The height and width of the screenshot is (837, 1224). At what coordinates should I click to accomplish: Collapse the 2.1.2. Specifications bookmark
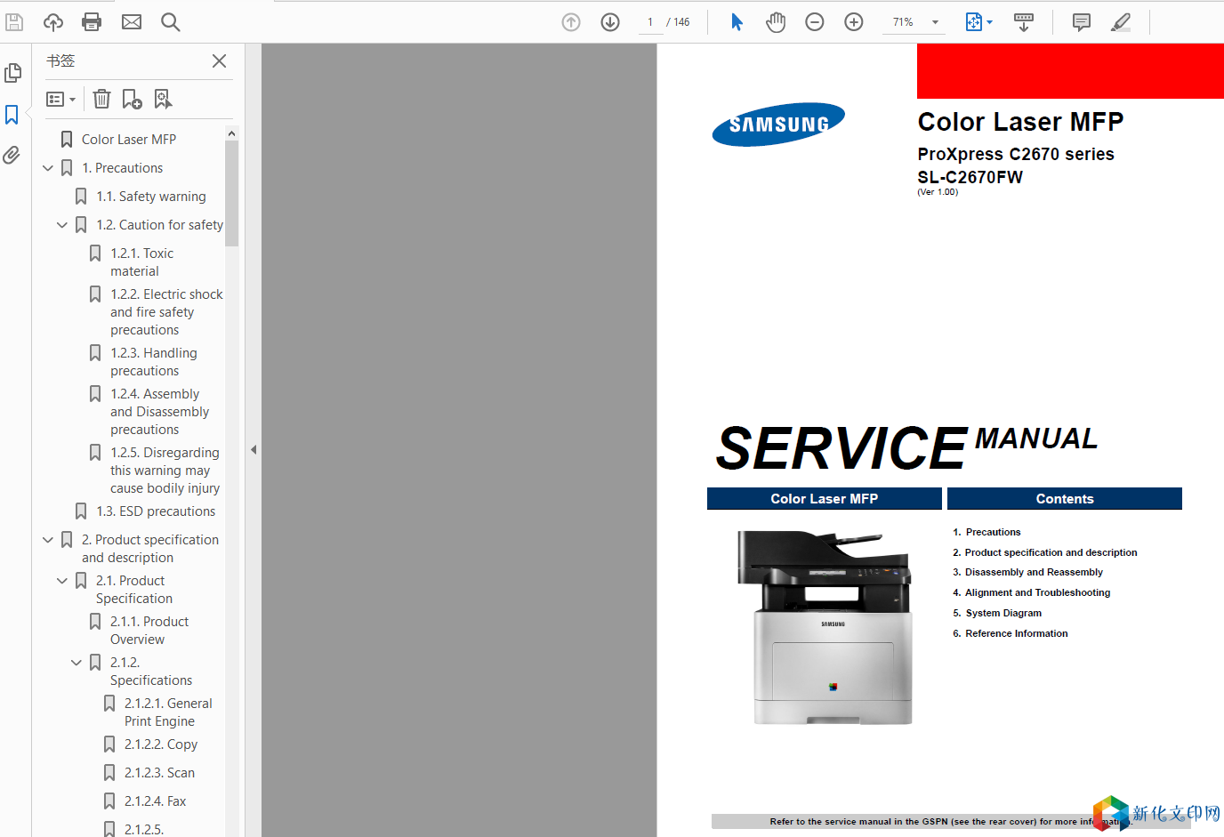pos(76,663)
